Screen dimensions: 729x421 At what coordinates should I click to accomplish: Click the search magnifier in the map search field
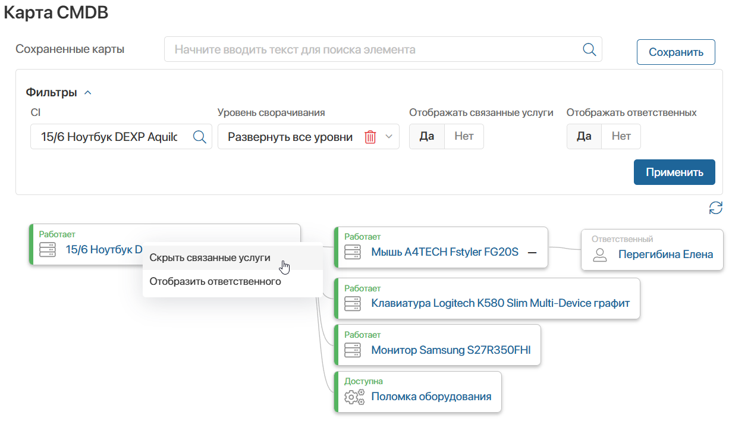[x=589, y=49]
